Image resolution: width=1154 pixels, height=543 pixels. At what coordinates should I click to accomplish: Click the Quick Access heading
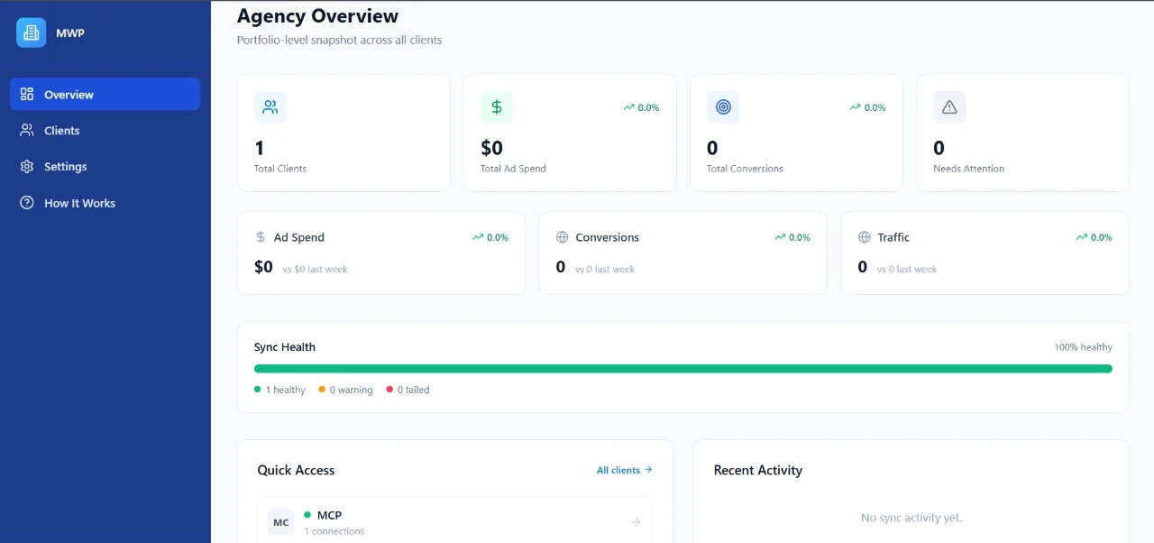pyautogui.click(x=296, y=470)
